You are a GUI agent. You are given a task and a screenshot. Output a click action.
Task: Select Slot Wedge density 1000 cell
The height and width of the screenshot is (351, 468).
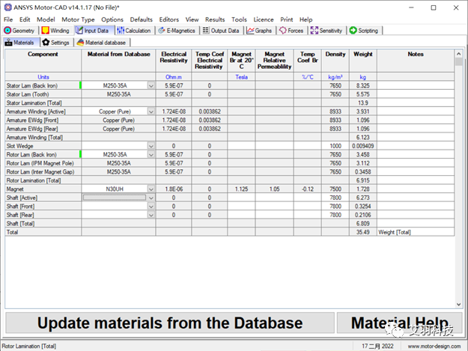(x=335, y=146)
